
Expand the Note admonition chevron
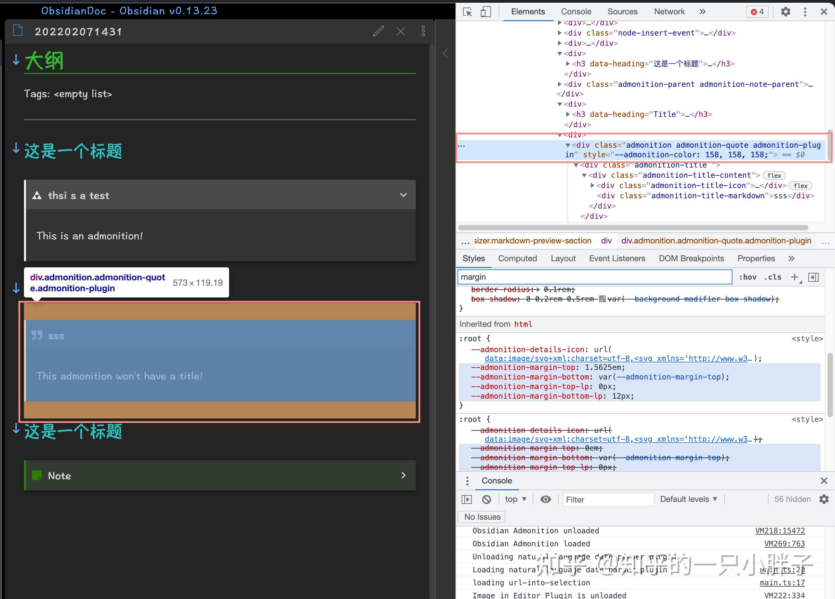403,475
